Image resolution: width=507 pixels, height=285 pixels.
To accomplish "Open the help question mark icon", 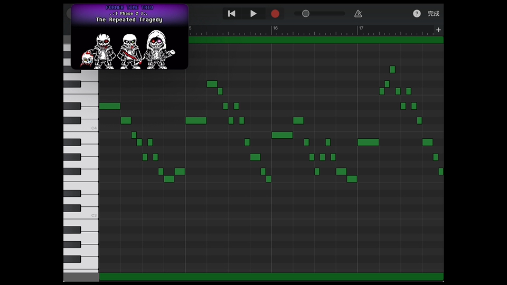I will coord(417,14).
